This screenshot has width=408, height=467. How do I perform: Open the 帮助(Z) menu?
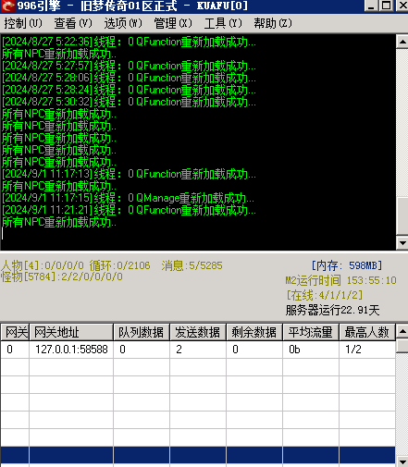(273, 23)
